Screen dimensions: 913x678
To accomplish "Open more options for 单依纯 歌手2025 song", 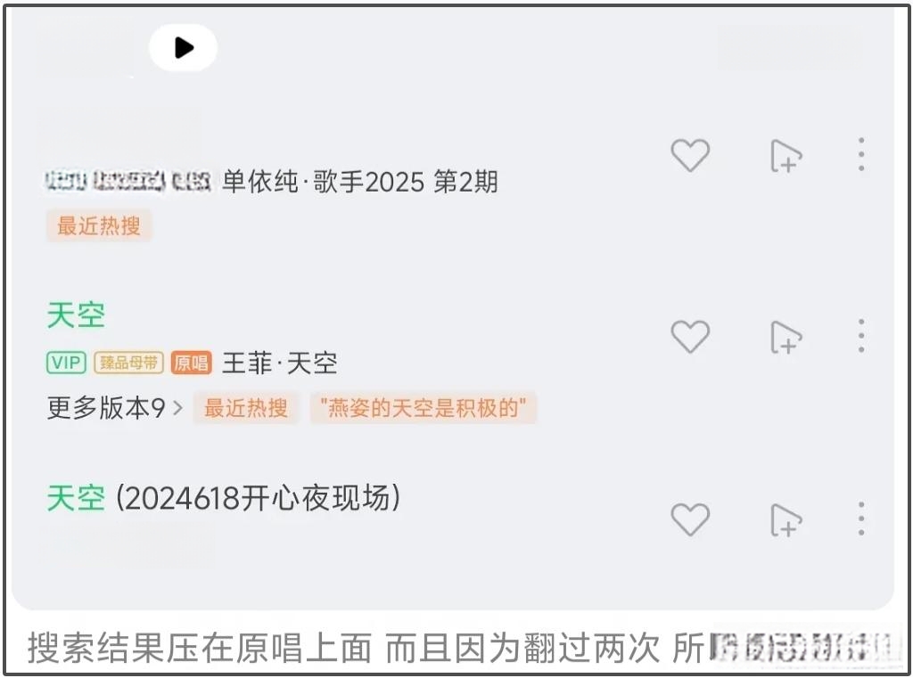I will point(861,154).
